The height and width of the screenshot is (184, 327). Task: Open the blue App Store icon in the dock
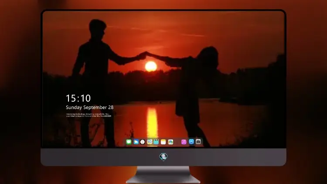click(191, 142)
